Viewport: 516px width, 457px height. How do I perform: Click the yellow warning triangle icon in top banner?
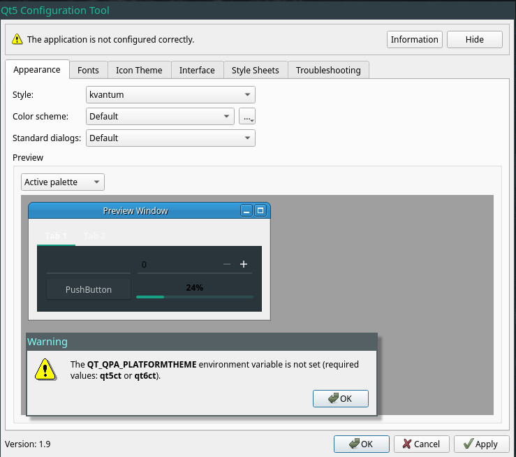tap(17, 40)
